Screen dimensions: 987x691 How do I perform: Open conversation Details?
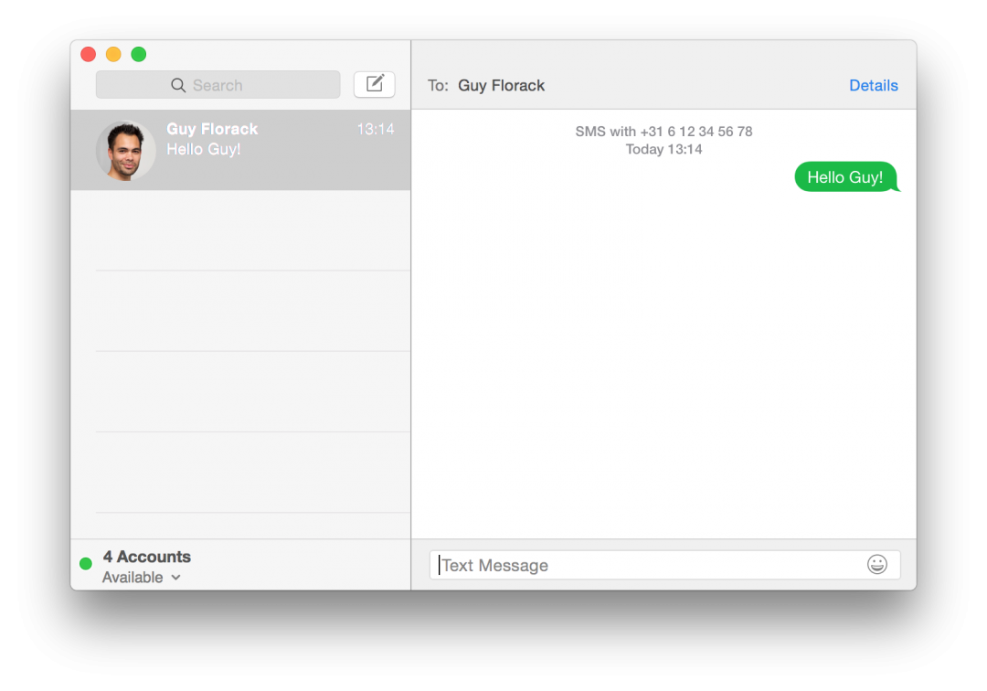[873, 85]
